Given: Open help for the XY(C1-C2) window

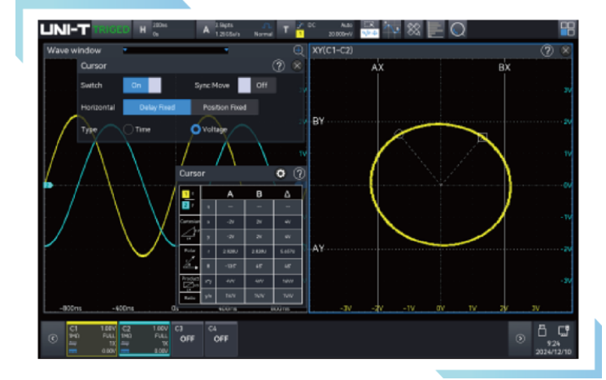Looking at the screenshot, I should pyautogui.click(x=547, y=50).
